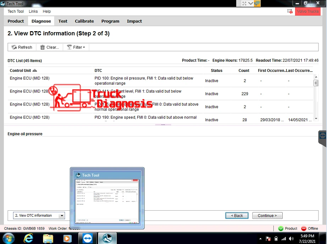The height and width of the screenshot is (244, 327).
Task: Click the Continue > button
Action: pos(267,215)
